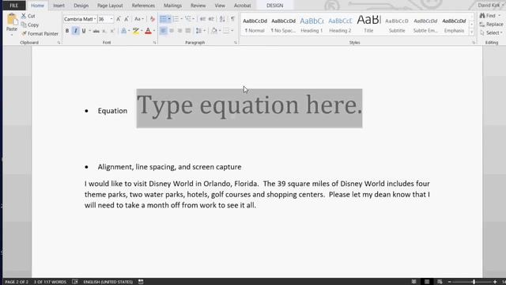
Task: Expand the Styles gallery More arrow
Action: (471, 32)
